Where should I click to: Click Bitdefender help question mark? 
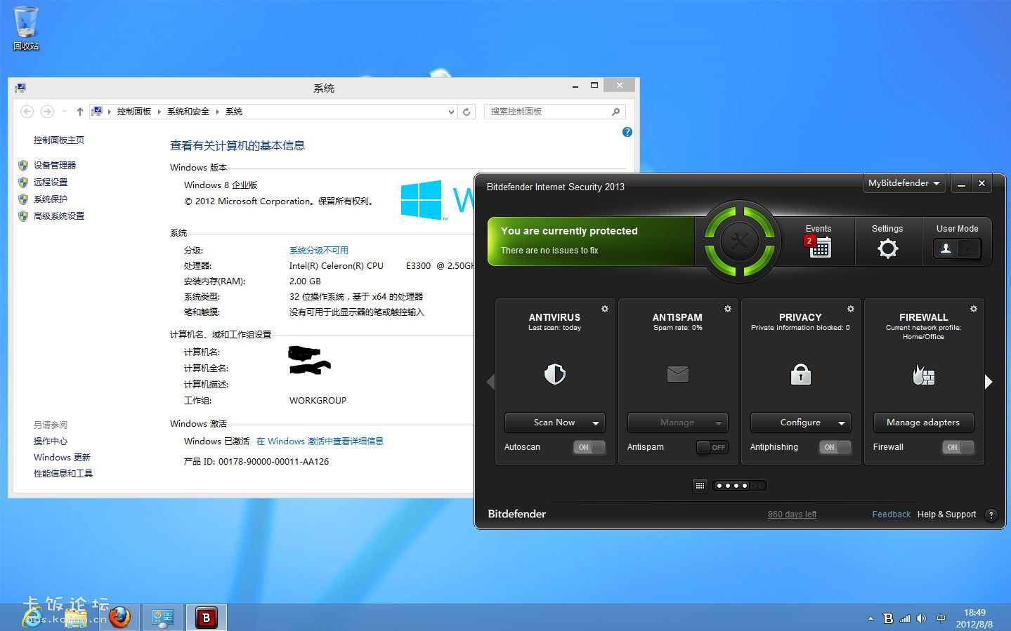991,514
